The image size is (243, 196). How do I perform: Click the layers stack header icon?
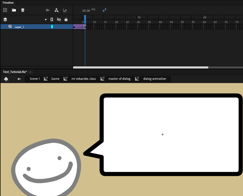5,19
